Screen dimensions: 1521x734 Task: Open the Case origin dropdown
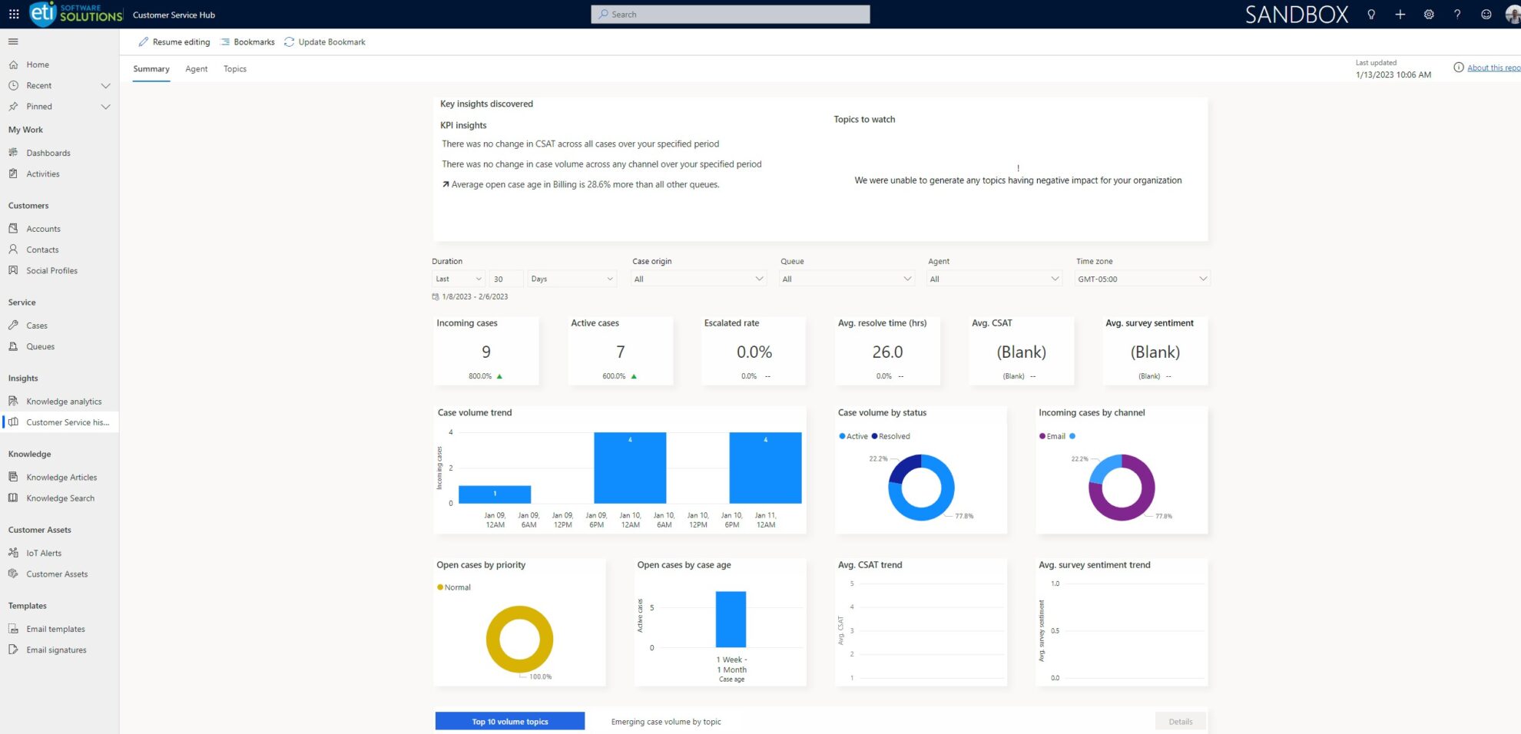[x=698, y=278]
